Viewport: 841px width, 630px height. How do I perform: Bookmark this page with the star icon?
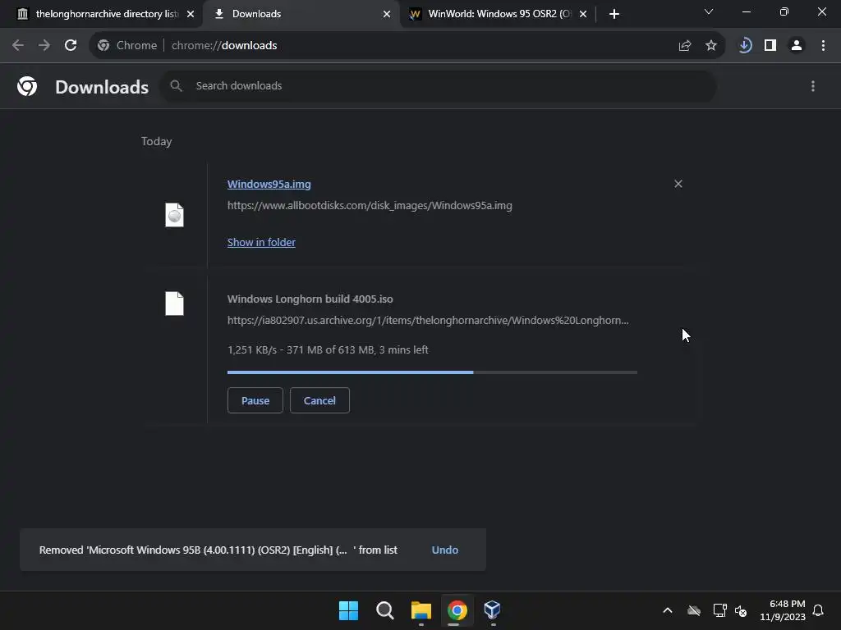pyautogui.click(x=710, y=46)
